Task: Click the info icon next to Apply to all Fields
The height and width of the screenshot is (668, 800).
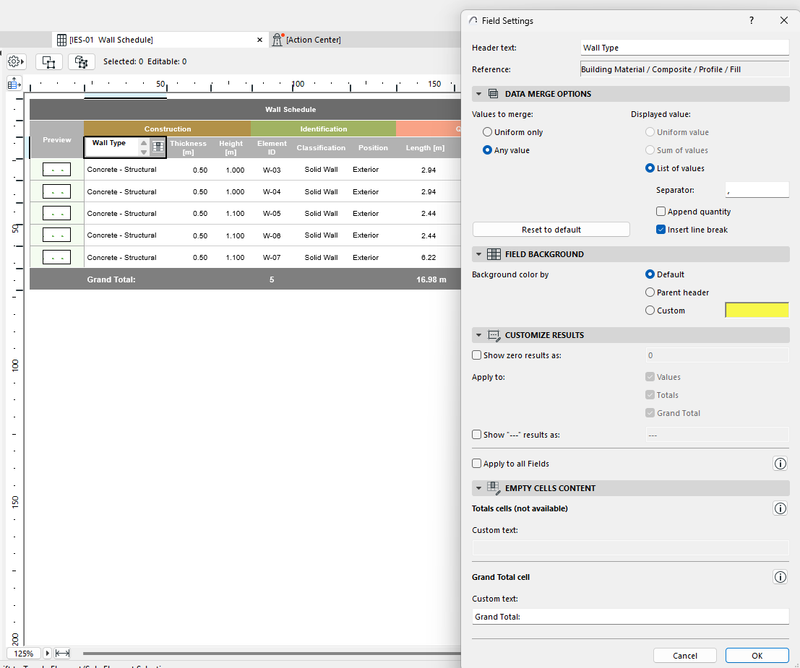Action: pyautogui.click(x=780, y=463)
